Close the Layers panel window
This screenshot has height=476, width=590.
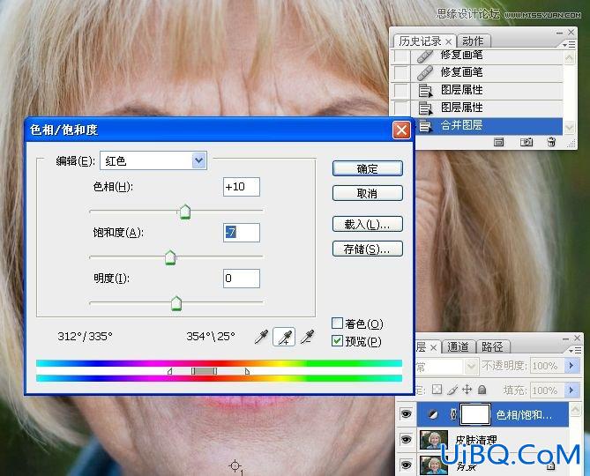point(577,338)
